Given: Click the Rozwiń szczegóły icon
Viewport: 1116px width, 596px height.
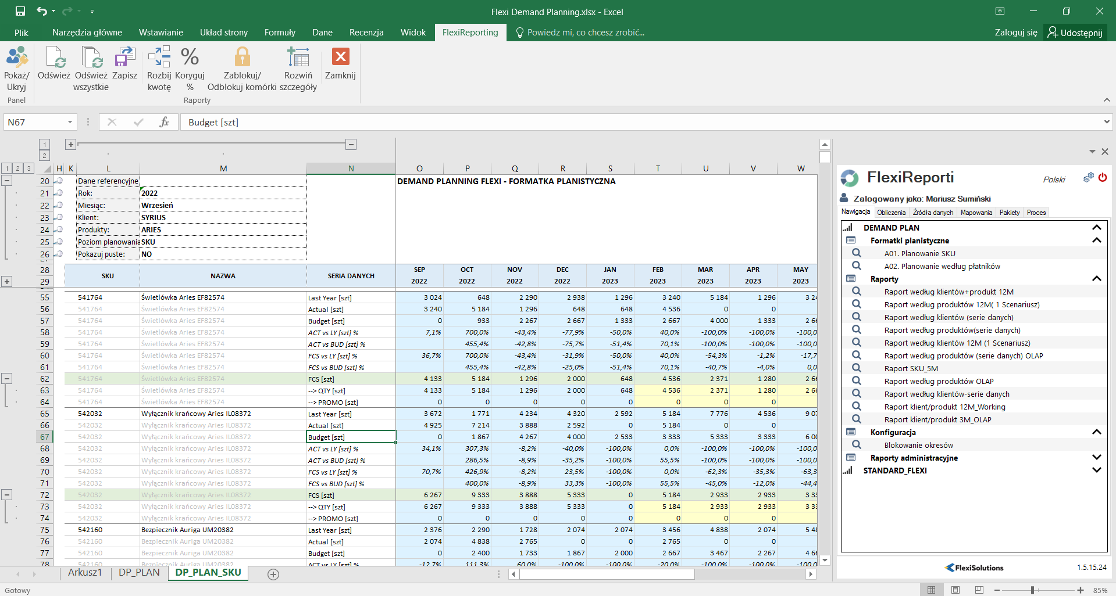Looking at the screenshot, I should pyautogui.click(x=298, y=58).
